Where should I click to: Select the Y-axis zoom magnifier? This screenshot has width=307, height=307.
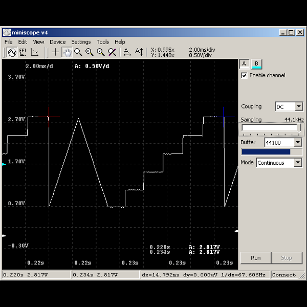101,52
